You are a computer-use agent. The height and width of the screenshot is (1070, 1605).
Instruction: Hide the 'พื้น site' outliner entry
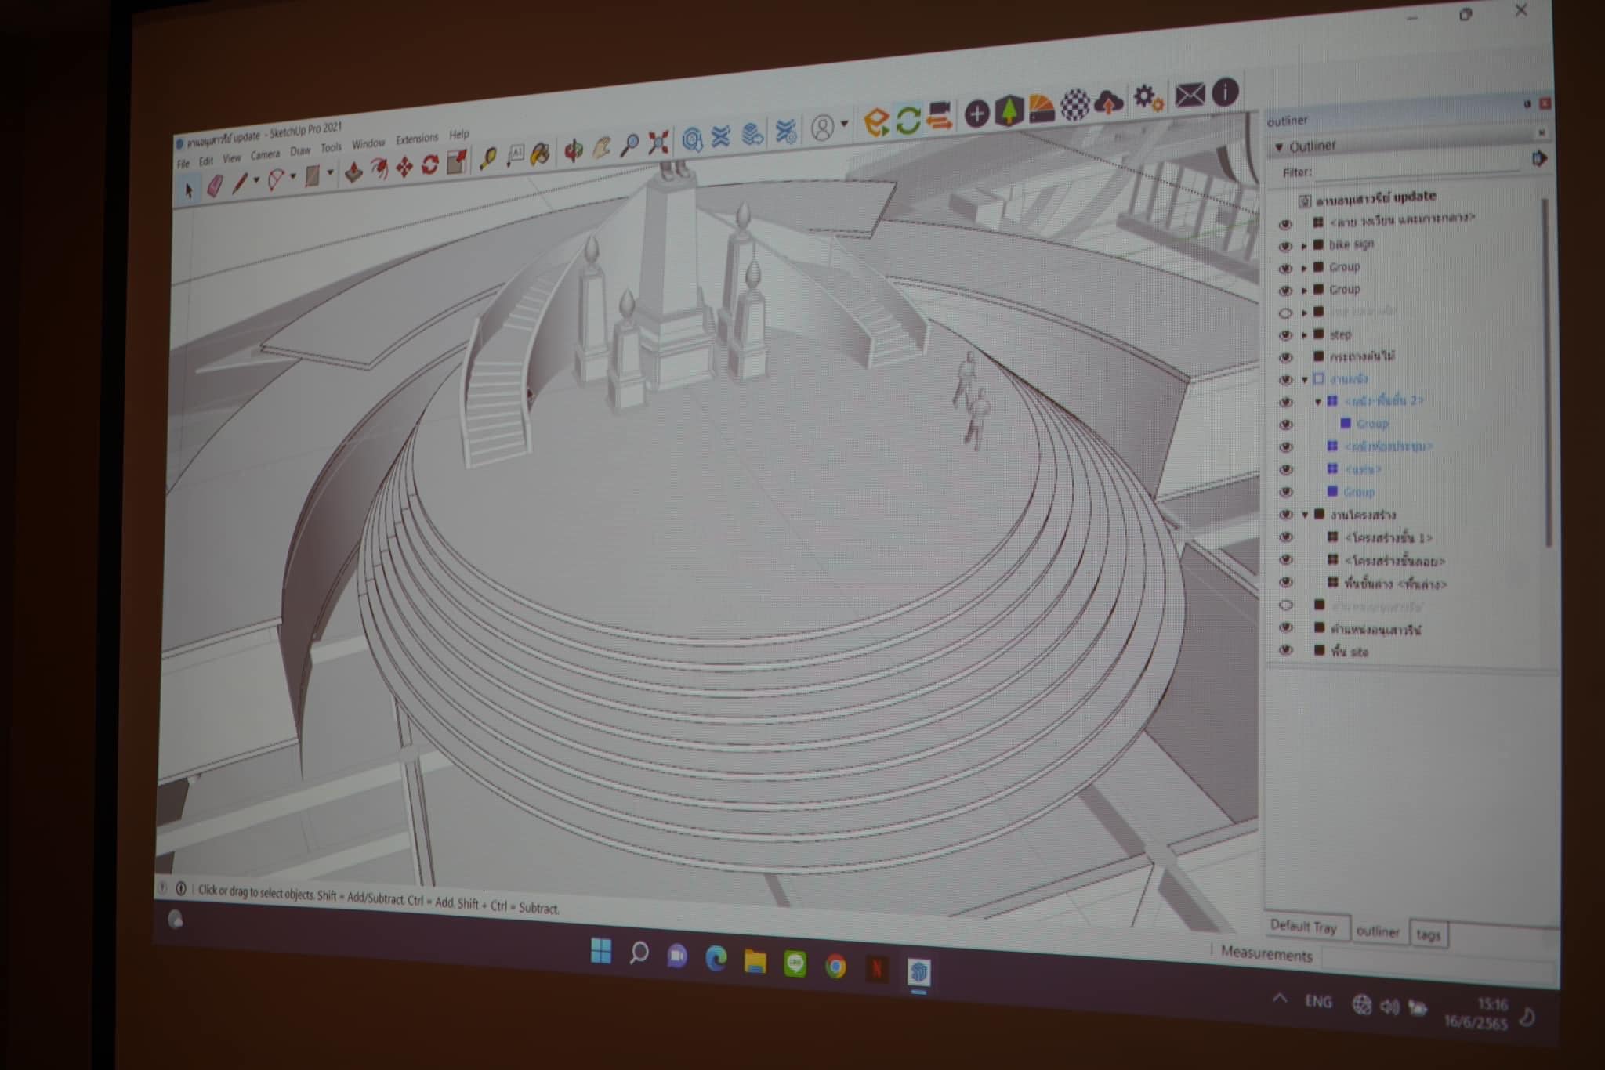(1285, 650)
